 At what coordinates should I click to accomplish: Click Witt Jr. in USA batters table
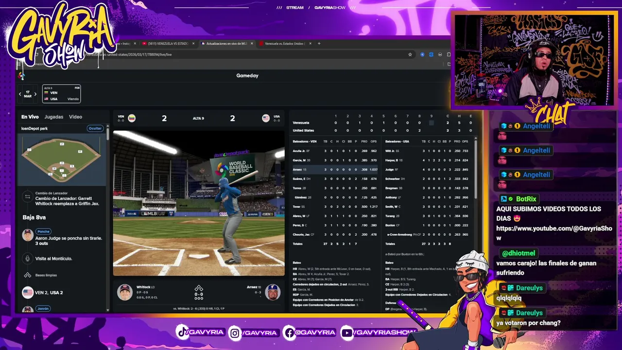click(390, 151)
